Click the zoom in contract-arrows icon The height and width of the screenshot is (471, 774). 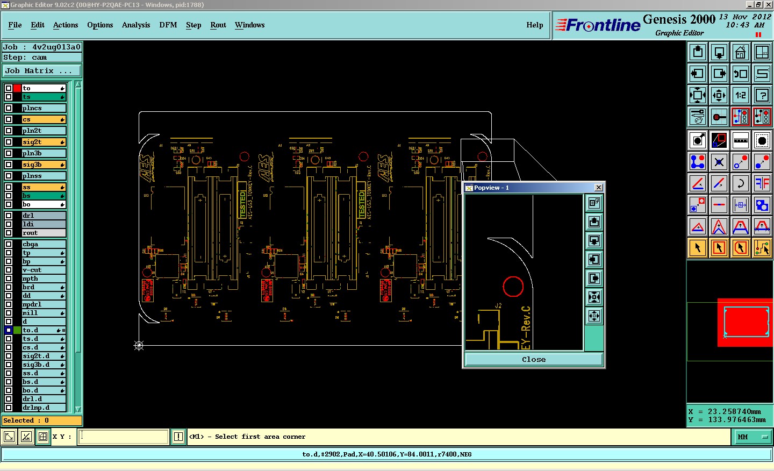(719, 95)
